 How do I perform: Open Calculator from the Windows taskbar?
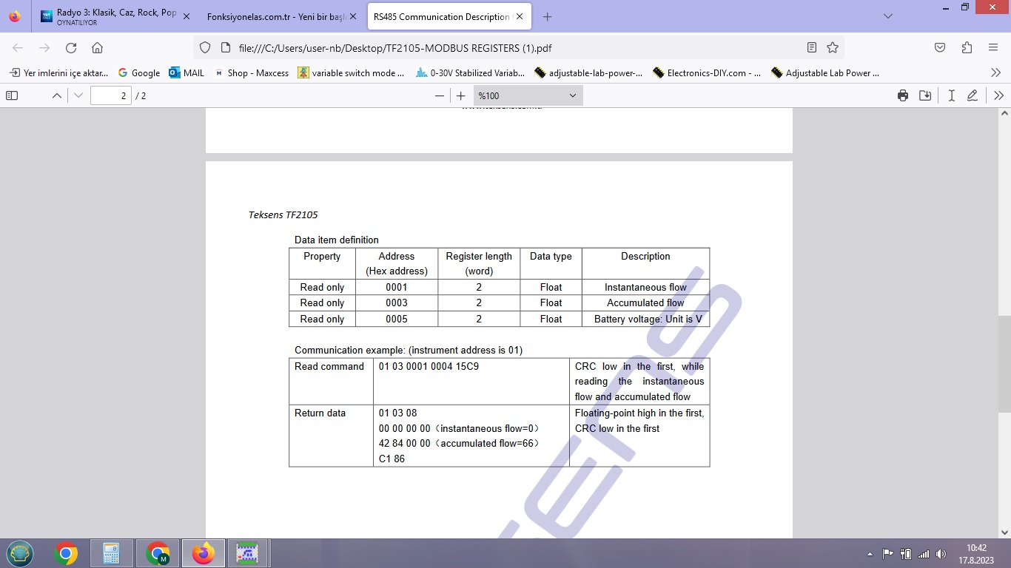point(111,552)
